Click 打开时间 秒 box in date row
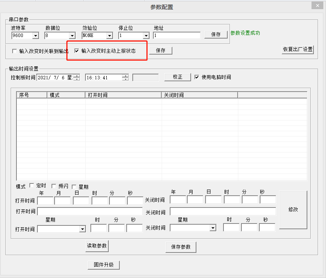Screen dimensions: 326x278 coord(135,201)
